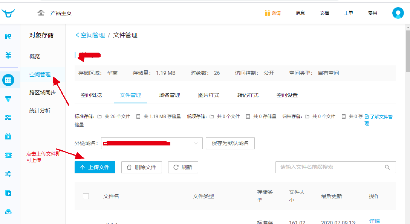
Task: Open 详情 link in the first file row
Action: 375,221
